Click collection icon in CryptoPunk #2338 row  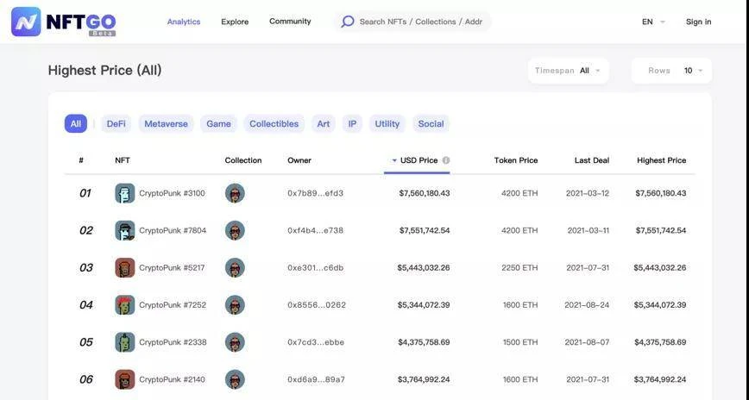point(235,342)
